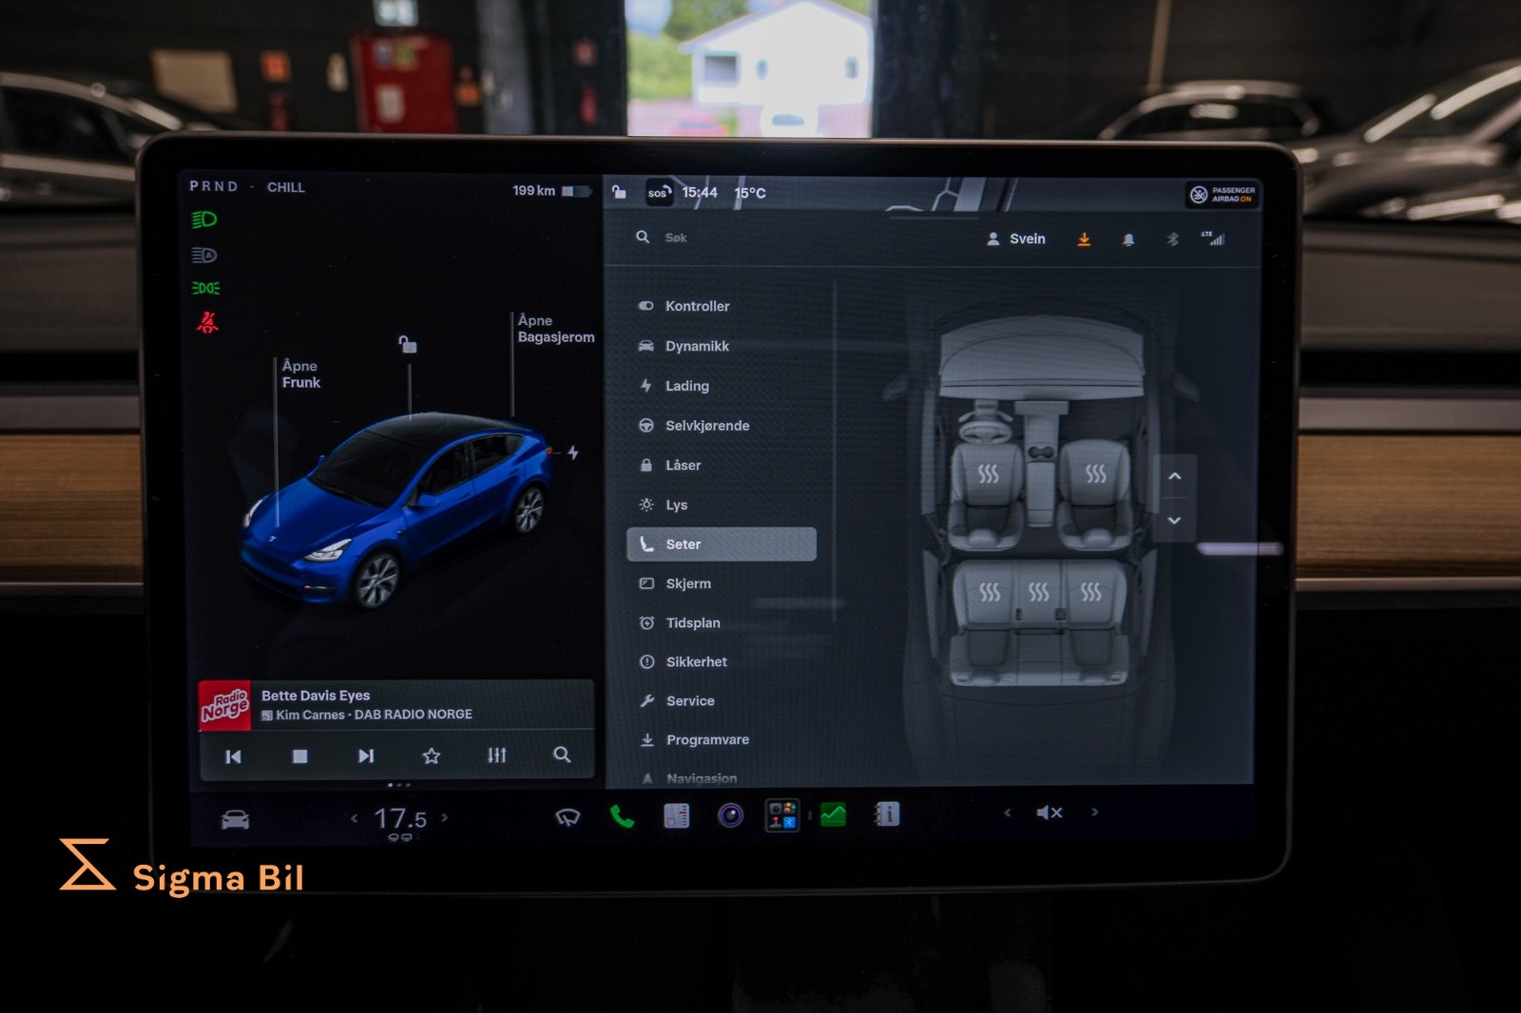This screenshot has width=1521, height=1013.
Task: Open the Låser menu
Action: 722,466
